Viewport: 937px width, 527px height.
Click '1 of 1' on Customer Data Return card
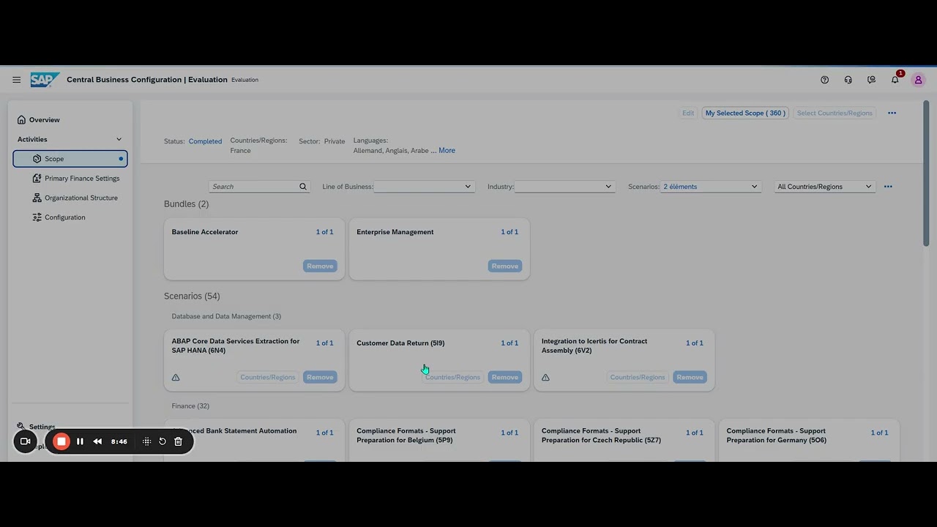coord(509,343)
